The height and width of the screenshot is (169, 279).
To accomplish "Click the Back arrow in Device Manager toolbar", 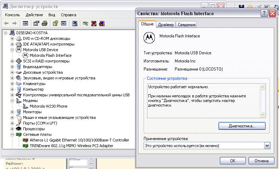I will tap(6, 23).
